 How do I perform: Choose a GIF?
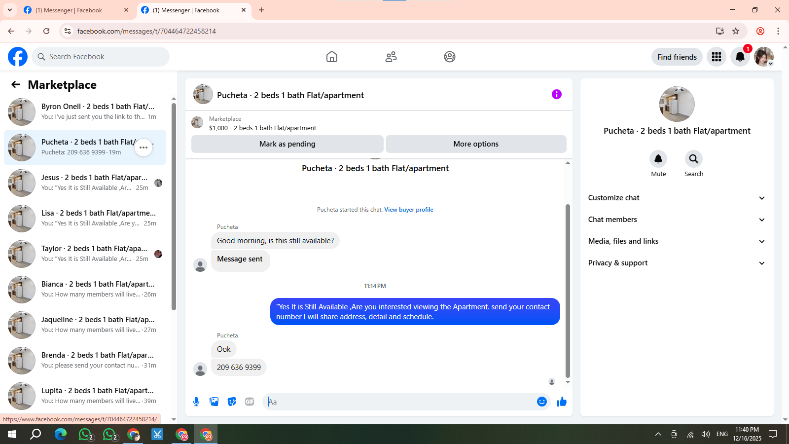pyautogui.click(x=250, y=402)
